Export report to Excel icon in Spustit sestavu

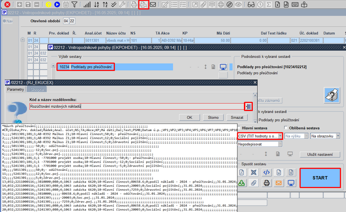point(291,173)
